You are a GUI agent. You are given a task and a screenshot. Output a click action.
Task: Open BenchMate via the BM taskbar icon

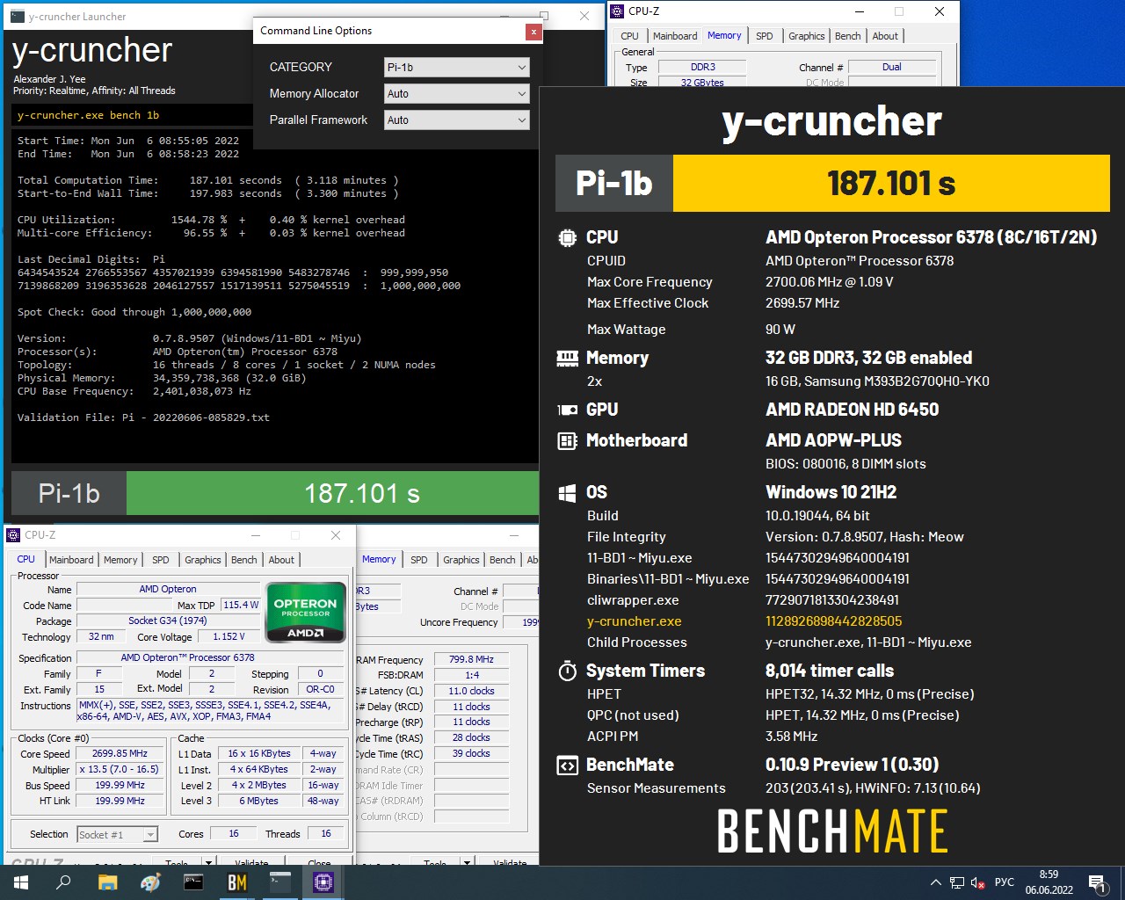pyautogui.click(x=236, y=882)
